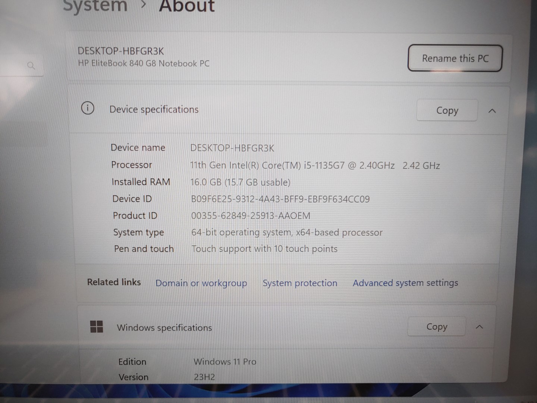Select 64-bit operating system value

pyautogui.click(x=287, y=232)
